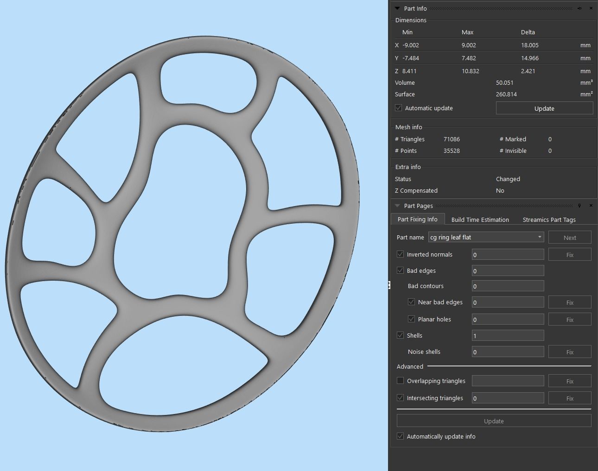Collapse the Part Info section
The image size is (598, 471).
397,8
